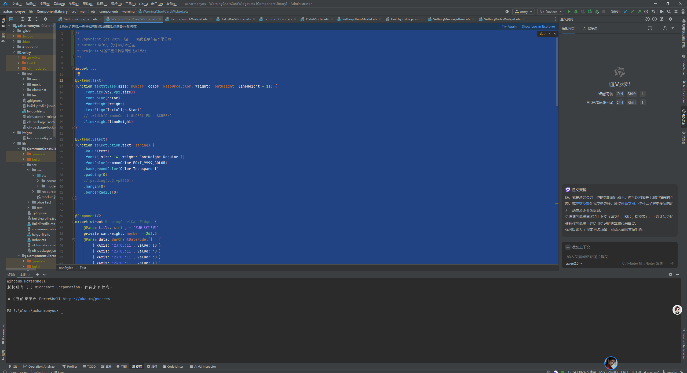Open terminal new session options chevron
This screenshot has width=687, height=373.
[44, 274]
